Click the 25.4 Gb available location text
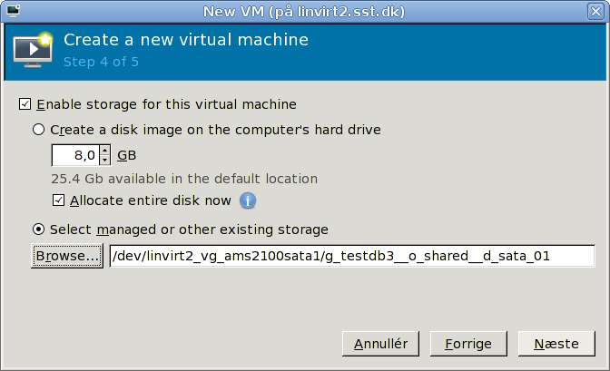610x371 pixels. 184,179
